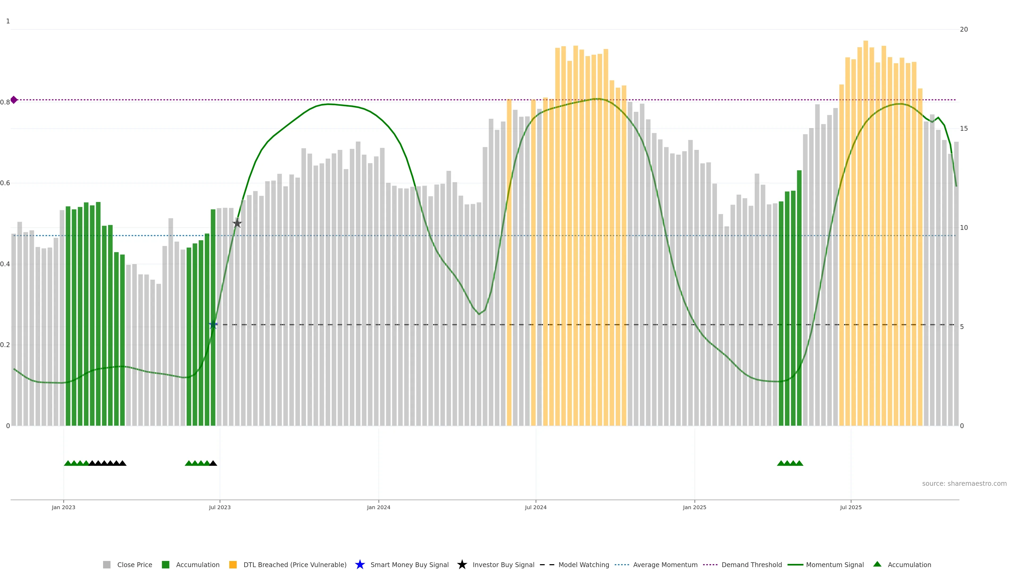Click the green triangle icon in legend
The image size is (1020, 574).
pyautogui.click(x=877, y=564)
